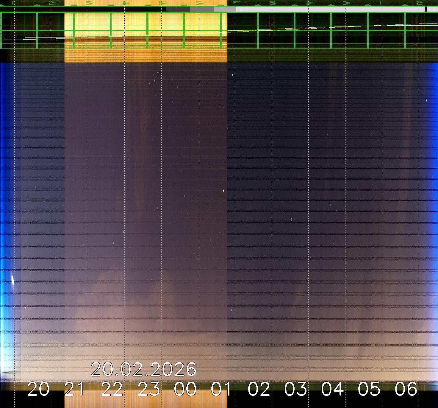Image resolution: width=438 pixels, height=408 pixels.
Task: Jump to the 23 hour marker
Action: point(148,389)
